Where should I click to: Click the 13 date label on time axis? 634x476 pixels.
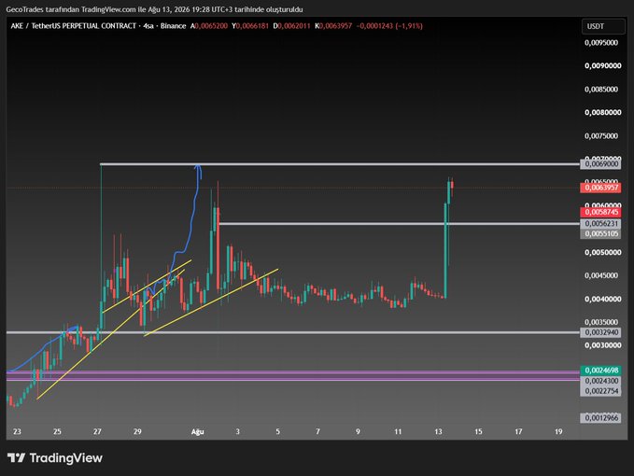(x=438, y=431)
